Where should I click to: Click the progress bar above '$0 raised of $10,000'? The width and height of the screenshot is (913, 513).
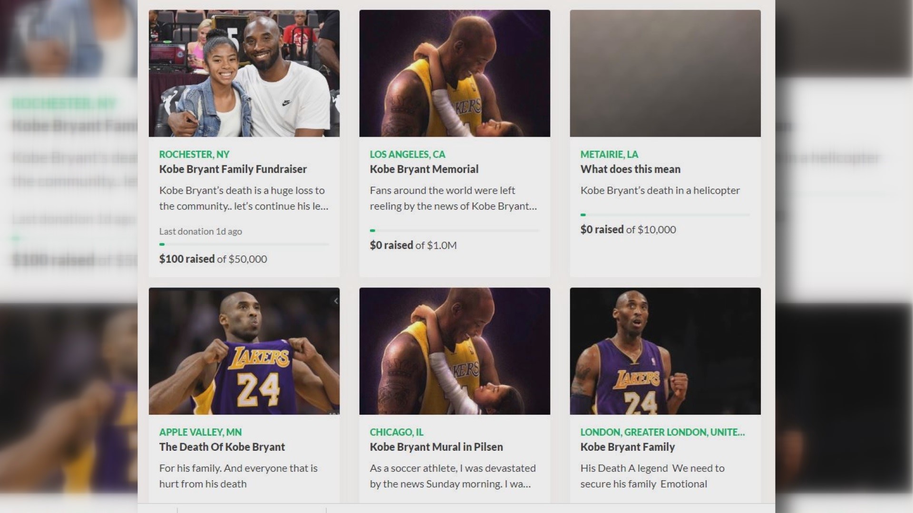tap(665, 215)
